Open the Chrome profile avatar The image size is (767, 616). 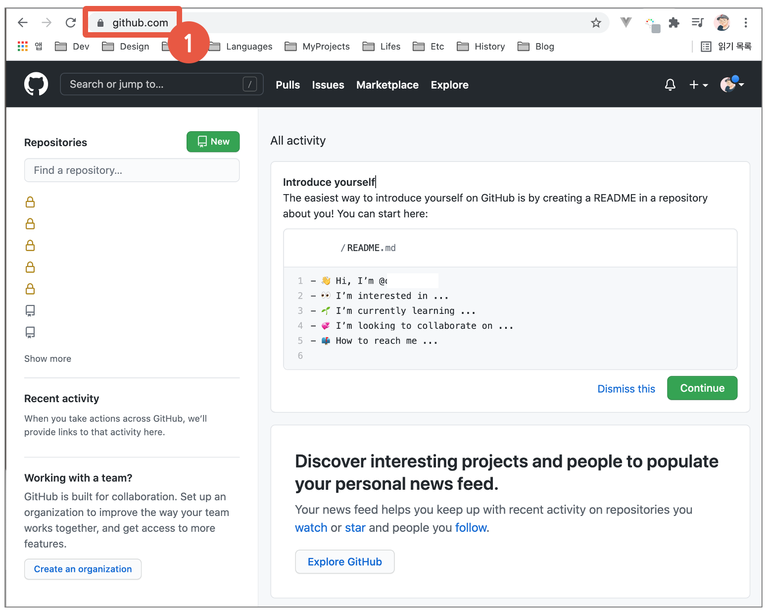point(722,22)
